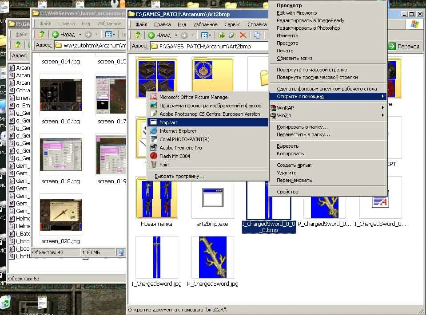Pick Flash MX 2004 in Open With submenu

(x=175, y=156)
